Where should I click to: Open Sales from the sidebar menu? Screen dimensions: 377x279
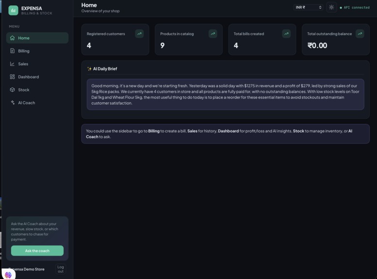coord(37,64)
